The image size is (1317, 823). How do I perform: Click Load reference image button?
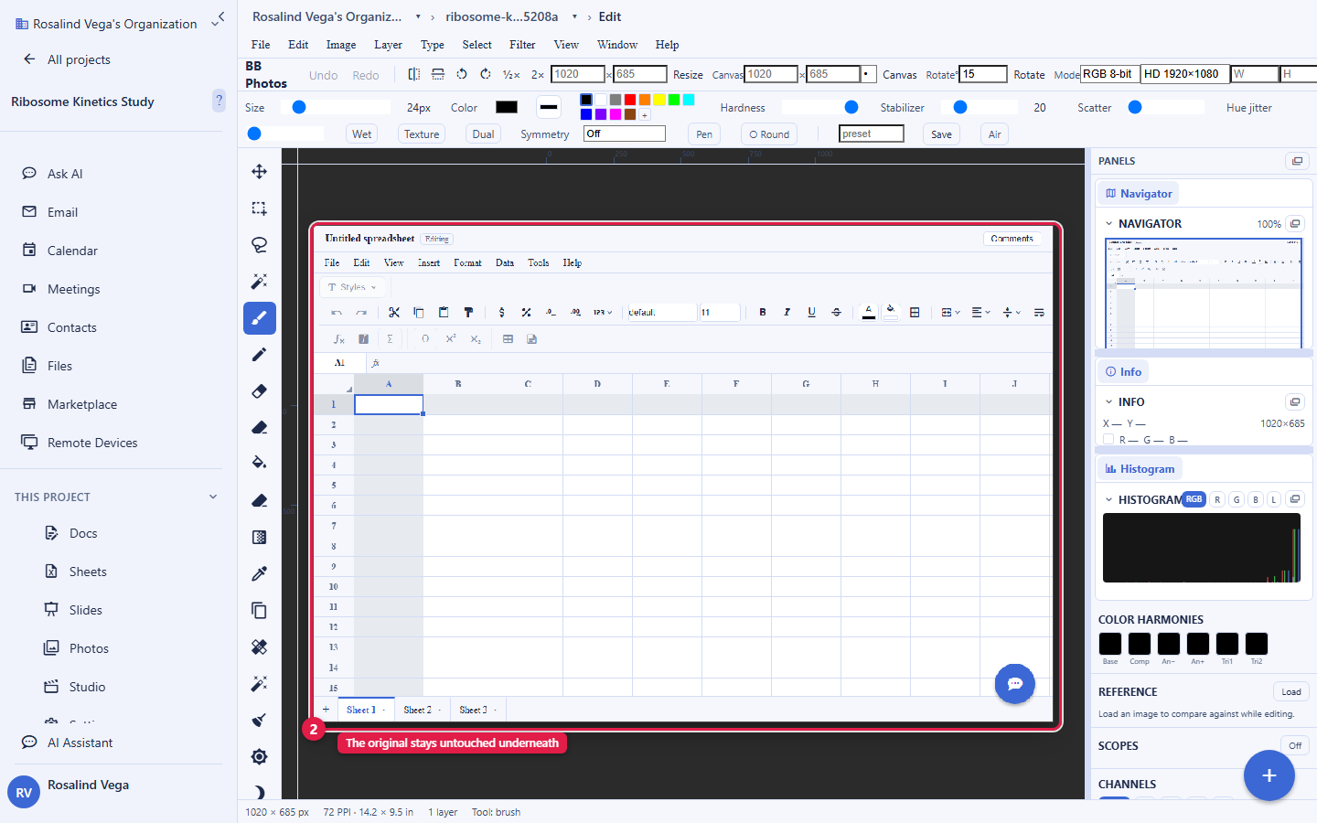point(1291,692)
